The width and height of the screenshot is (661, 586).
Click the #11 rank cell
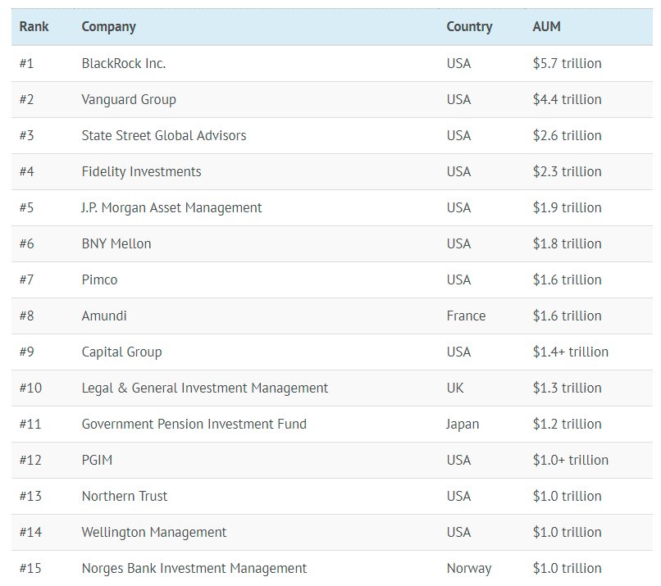30,425
